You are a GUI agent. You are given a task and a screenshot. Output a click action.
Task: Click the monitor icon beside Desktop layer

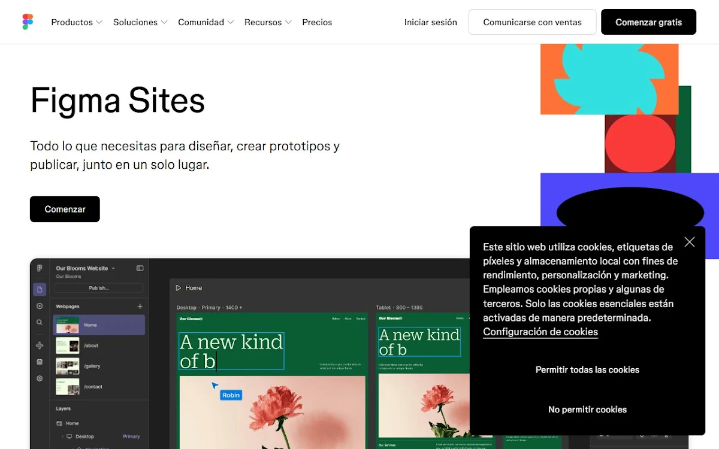click(x=69, y=436)
